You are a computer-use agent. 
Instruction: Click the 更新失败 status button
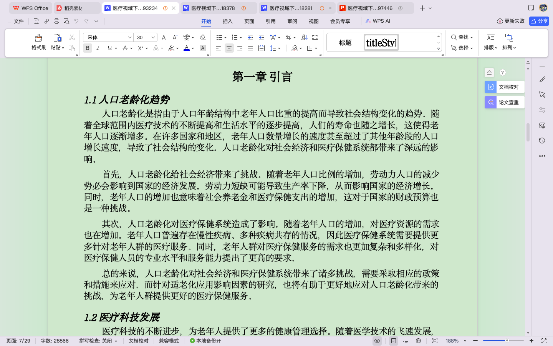point(511,21)
